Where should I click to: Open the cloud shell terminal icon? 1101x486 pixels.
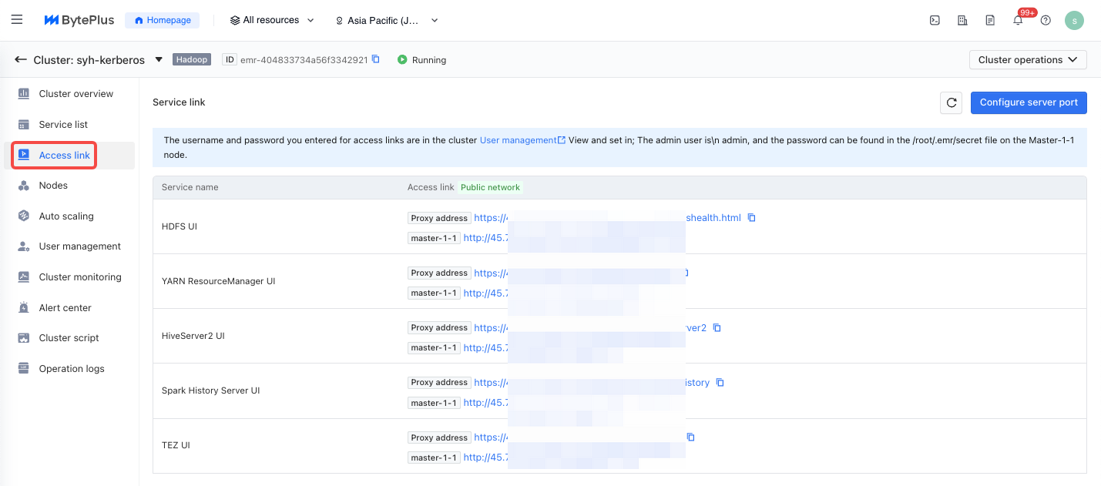click(935, 21)
